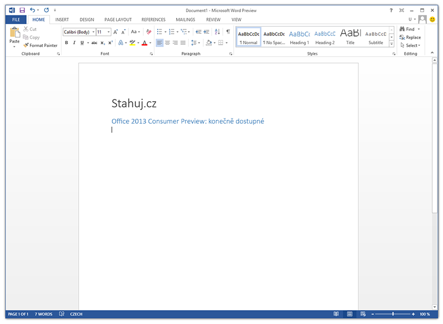Open the font size dropdown
This screenshot has width=443, height=324.
tap(109, 32)
